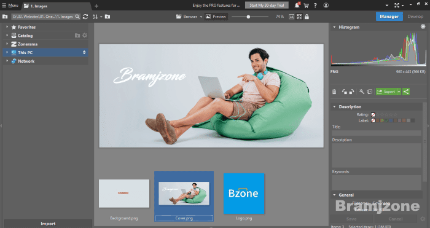Click the up/down arrows on This PC row
The height and width of the screenshot is (228, 430).
84,52
